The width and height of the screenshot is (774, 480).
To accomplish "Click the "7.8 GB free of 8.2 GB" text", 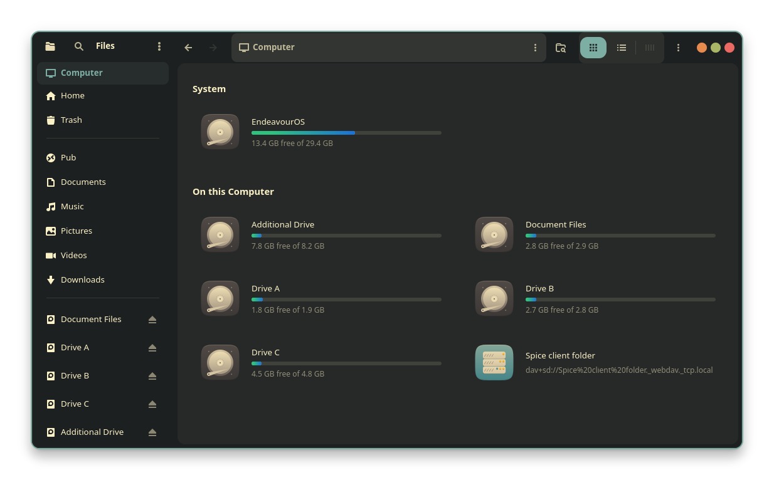I will tap(288, 246).
